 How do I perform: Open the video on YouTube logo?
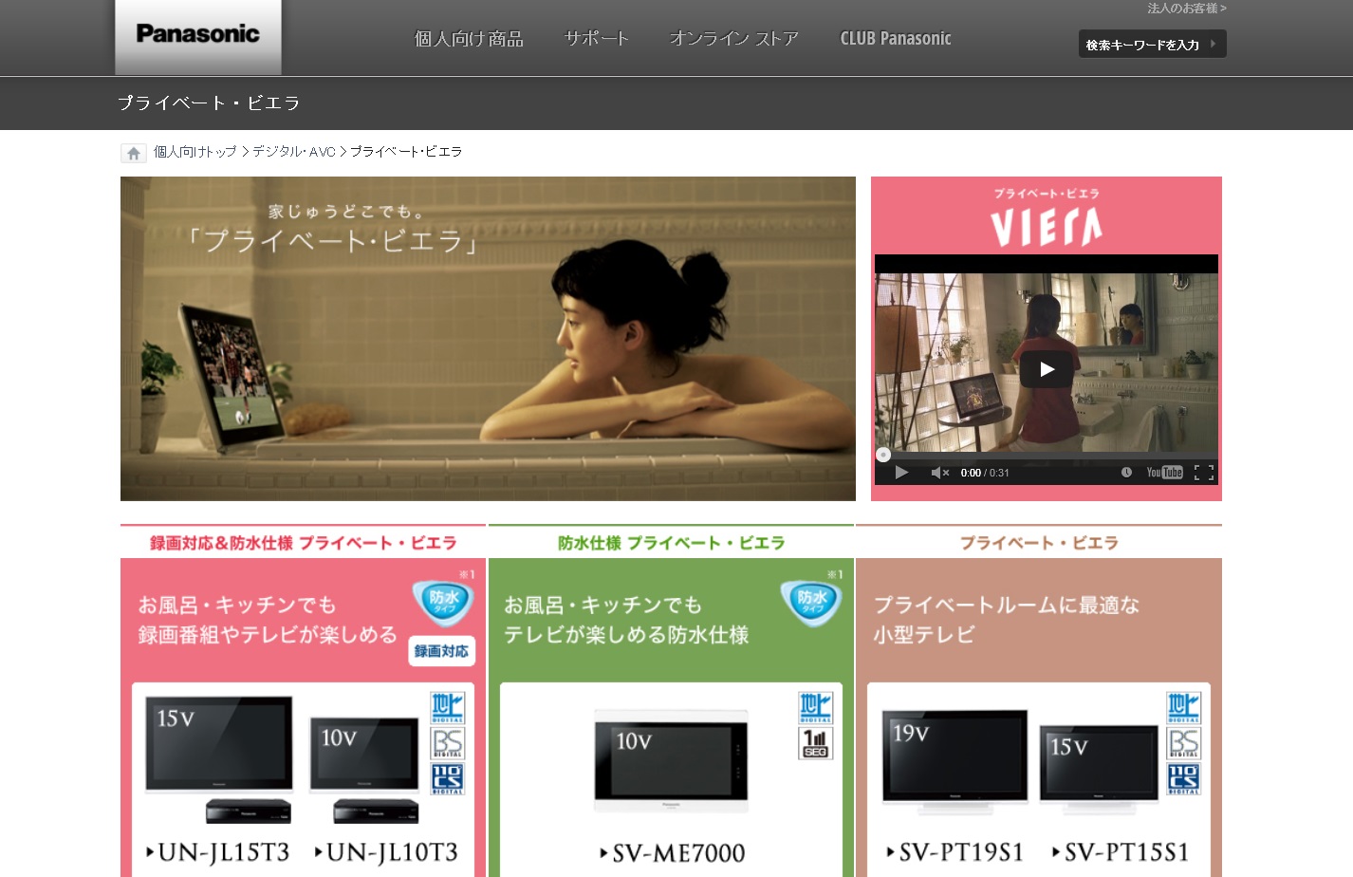point(1164,473)
